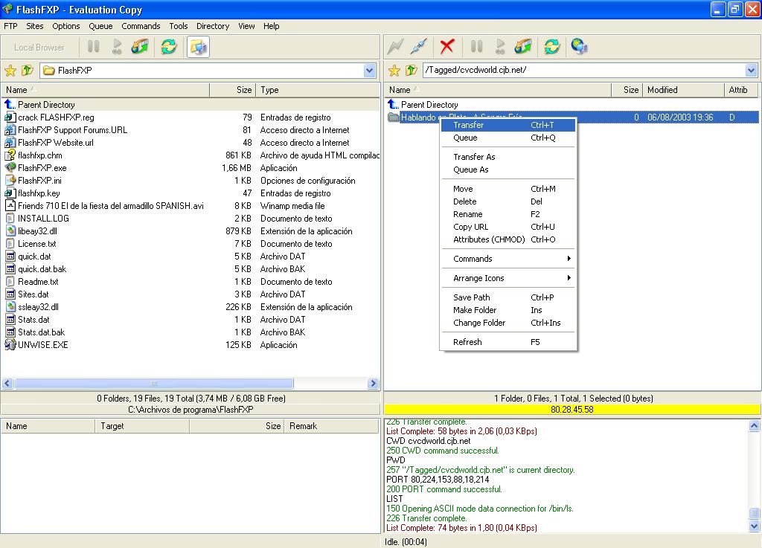Expand the local path FlashFXP dropdown

369,71
